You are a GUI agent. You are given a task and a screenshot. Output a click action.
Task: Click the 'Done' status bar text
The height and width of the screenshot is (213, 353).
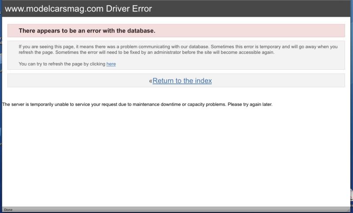8,210
